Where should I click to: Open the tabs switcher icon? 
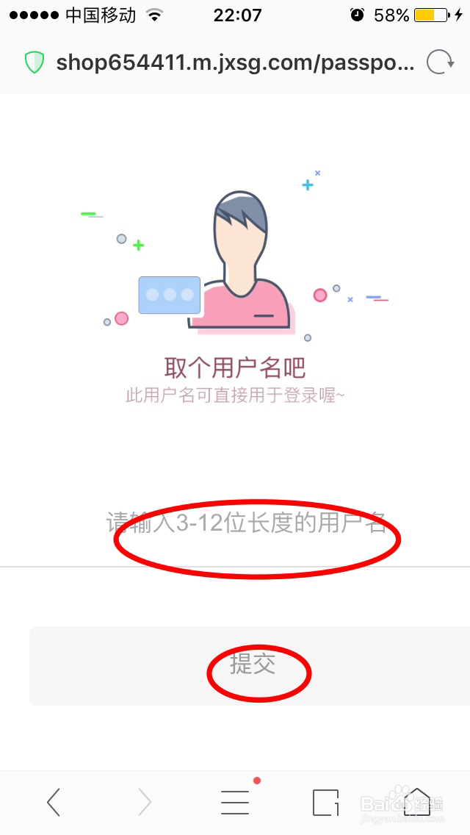(325, 802)
